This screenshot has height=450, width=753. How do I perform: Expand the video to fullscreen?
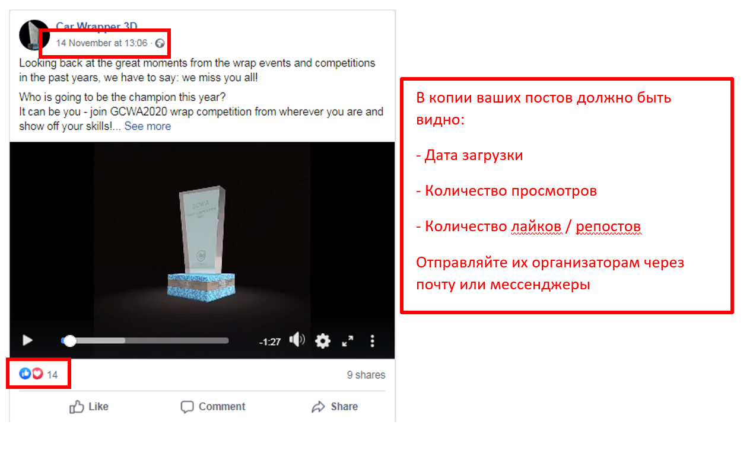tap(348, 341)
